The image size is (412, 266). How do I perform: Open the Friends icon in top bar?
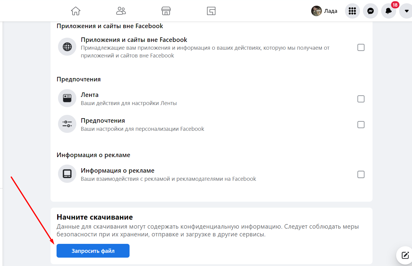pos(121,11)
